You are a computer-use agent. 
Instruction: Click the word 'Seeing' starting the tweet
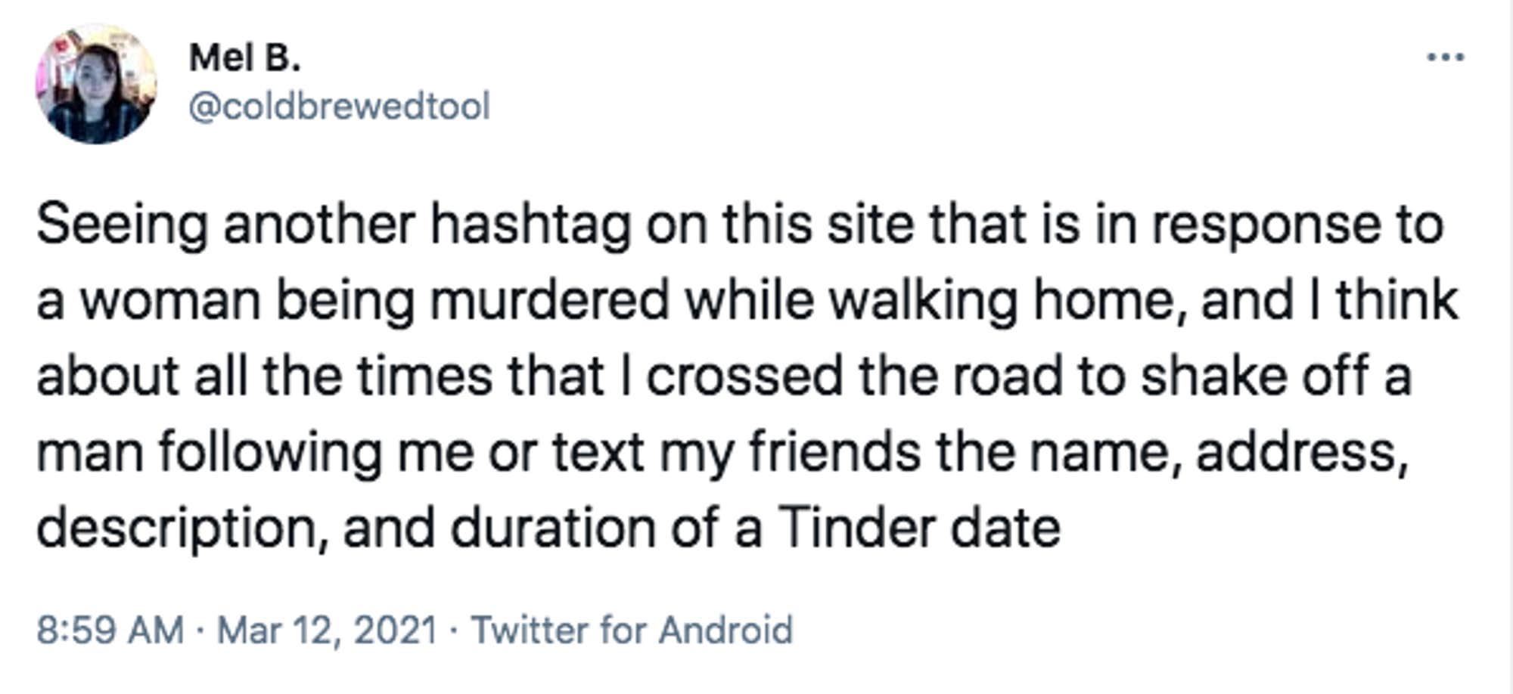point(122,225)
